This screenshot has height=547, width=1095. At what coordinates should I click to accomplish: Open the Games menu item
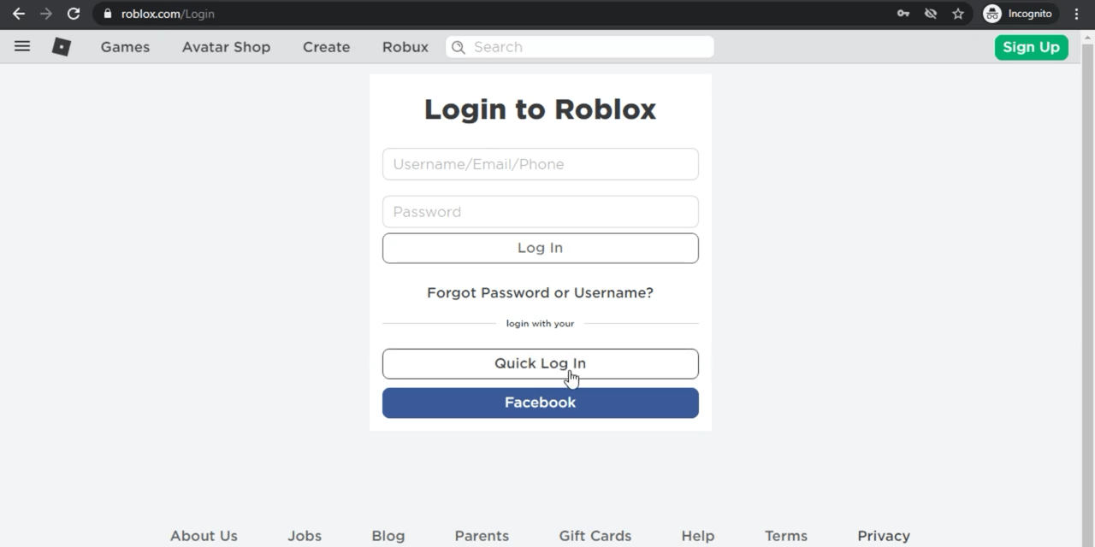point(125,47)
